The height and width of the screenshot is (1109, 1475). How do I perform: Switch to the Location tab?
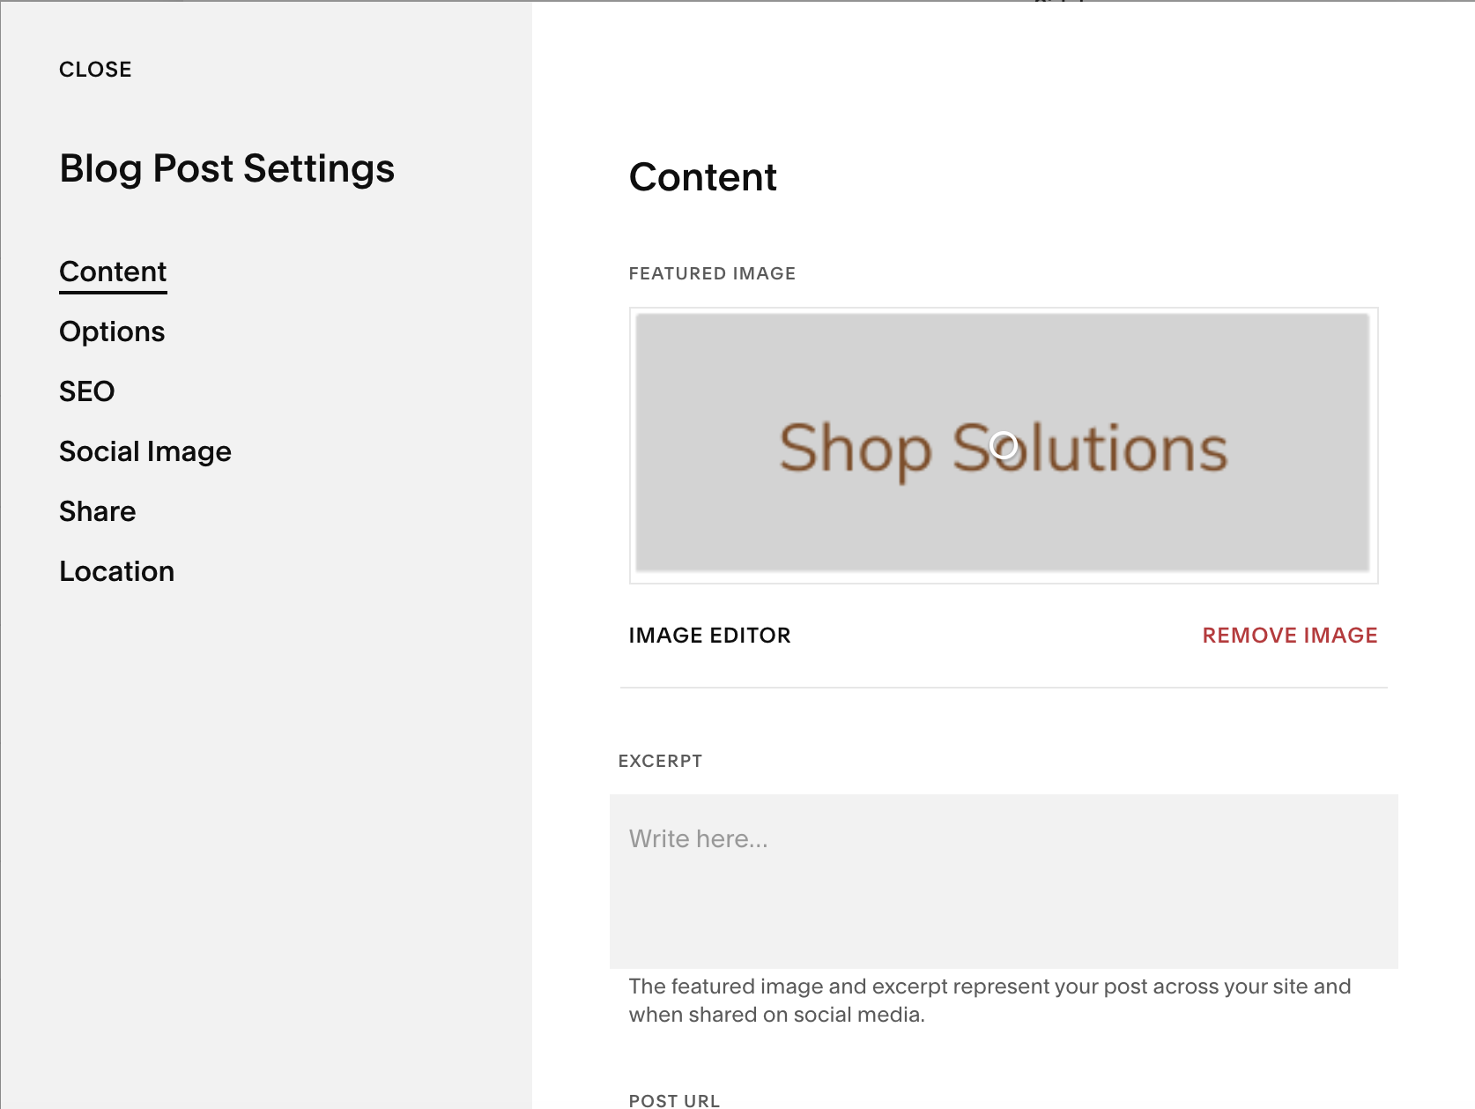pos(116,571)
